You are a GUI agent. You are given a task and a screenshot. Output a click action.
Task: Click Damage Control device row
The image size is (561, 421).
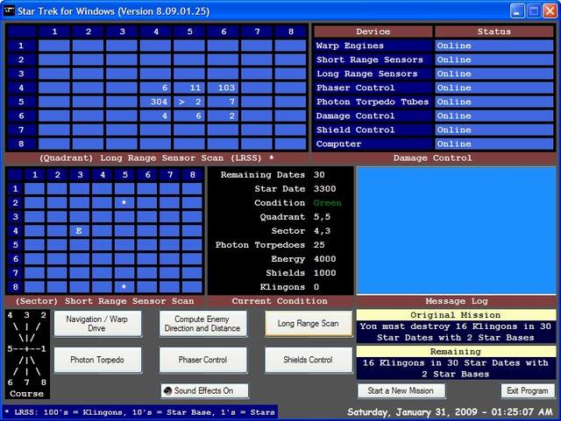tap(434, 116)
